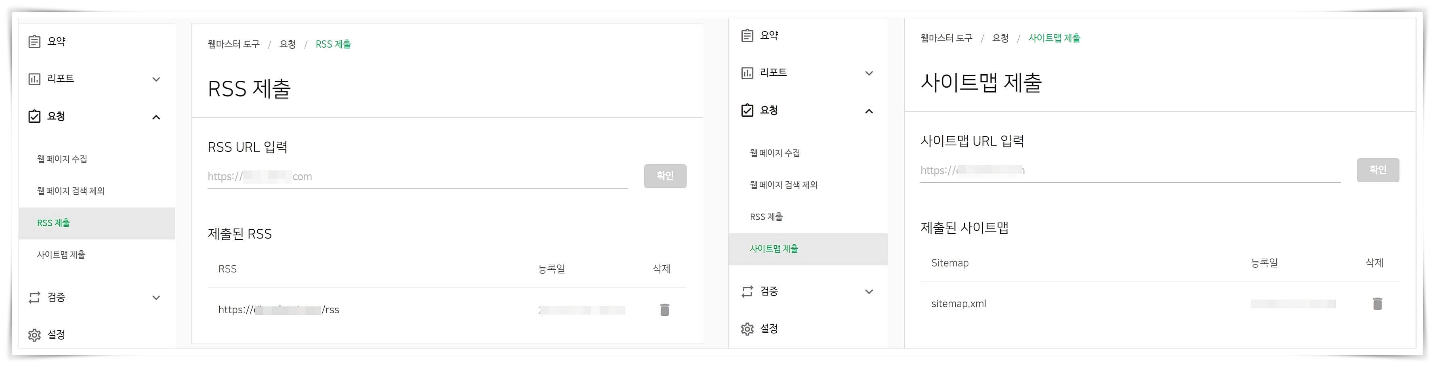The height and width of the screenshot is (367, 1435).
Task: Open the 설정 settings gear icon
Action: 35,335
